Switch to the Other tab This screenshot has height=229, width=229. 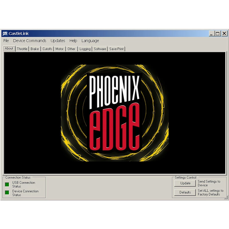click(71, 49)
